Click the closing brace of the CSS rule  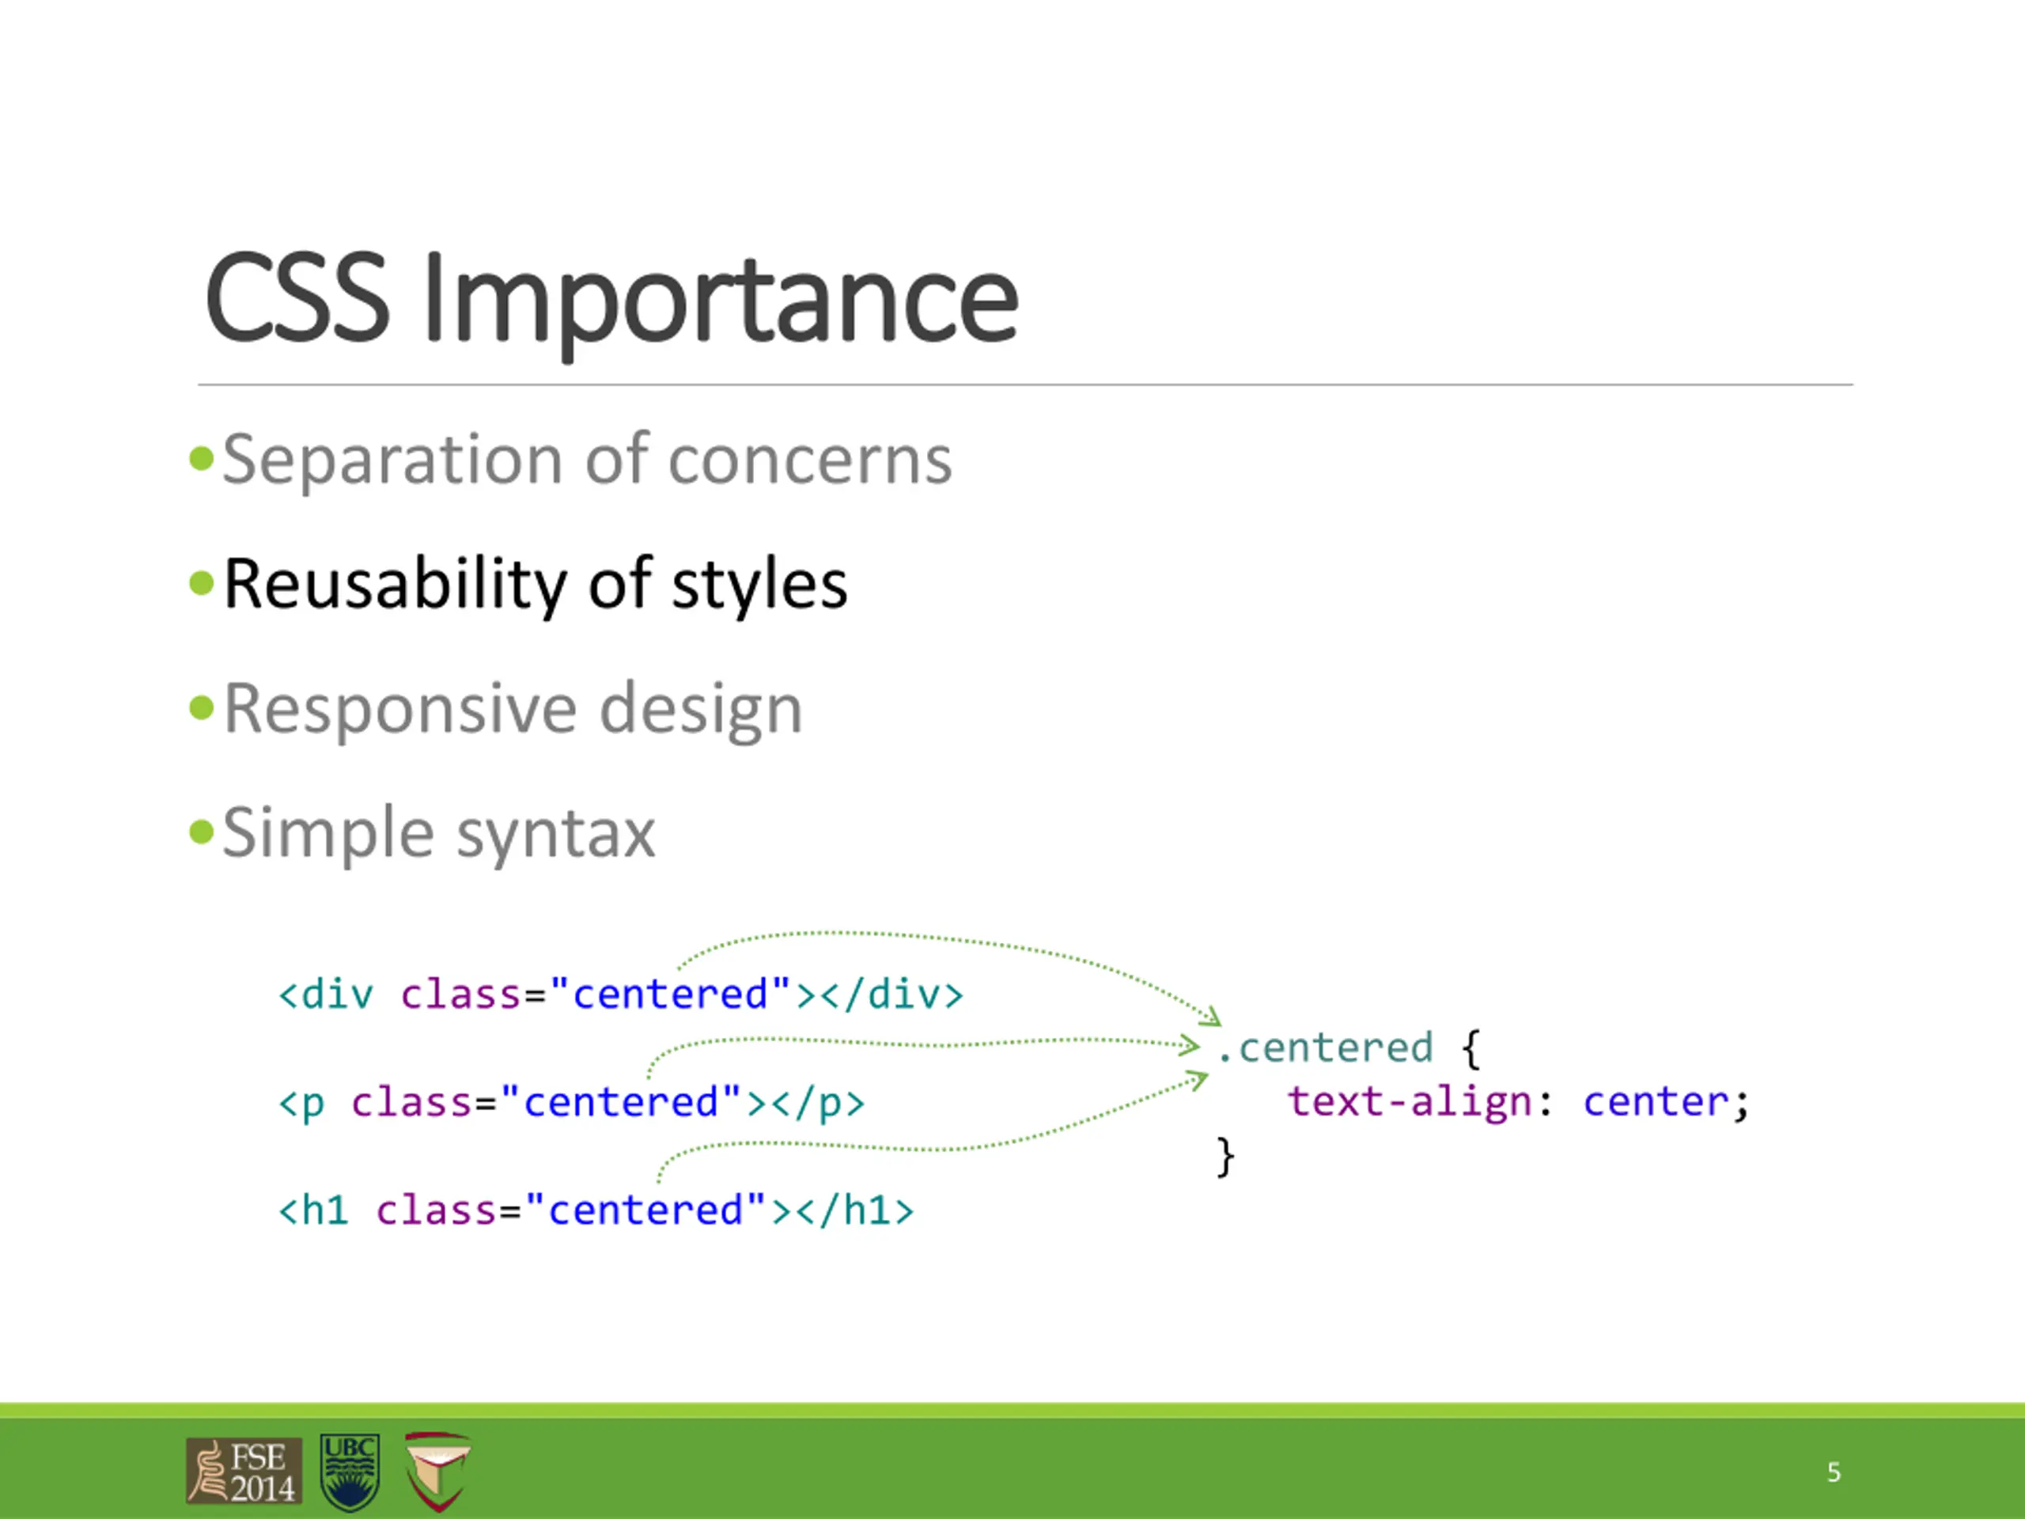coord(1226,1157)
